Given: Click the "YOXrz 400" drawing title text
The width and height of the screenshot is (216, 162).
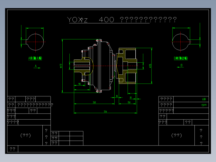Looking at the screenshot, I should (x=91, y=20).
